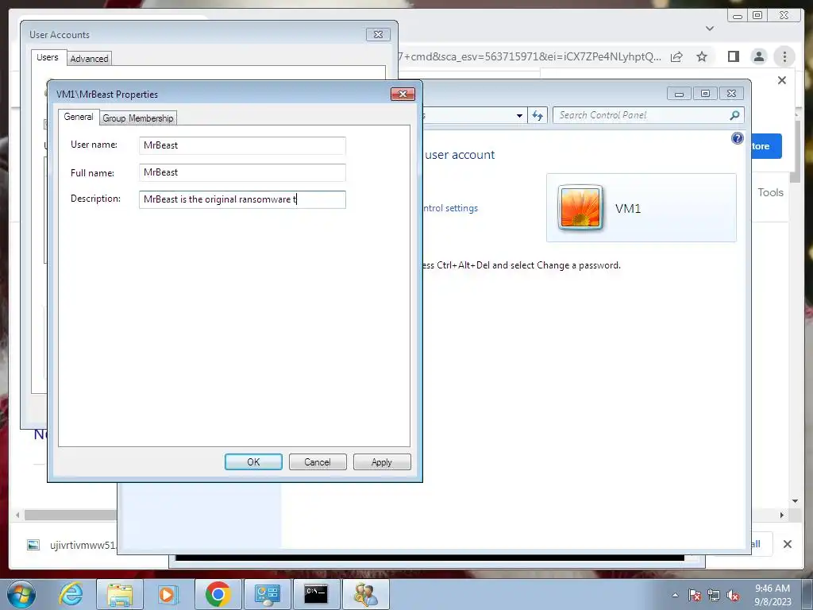Apply changes in MrBeast Properties
This screenshot has height=610, width=813.
382,461
